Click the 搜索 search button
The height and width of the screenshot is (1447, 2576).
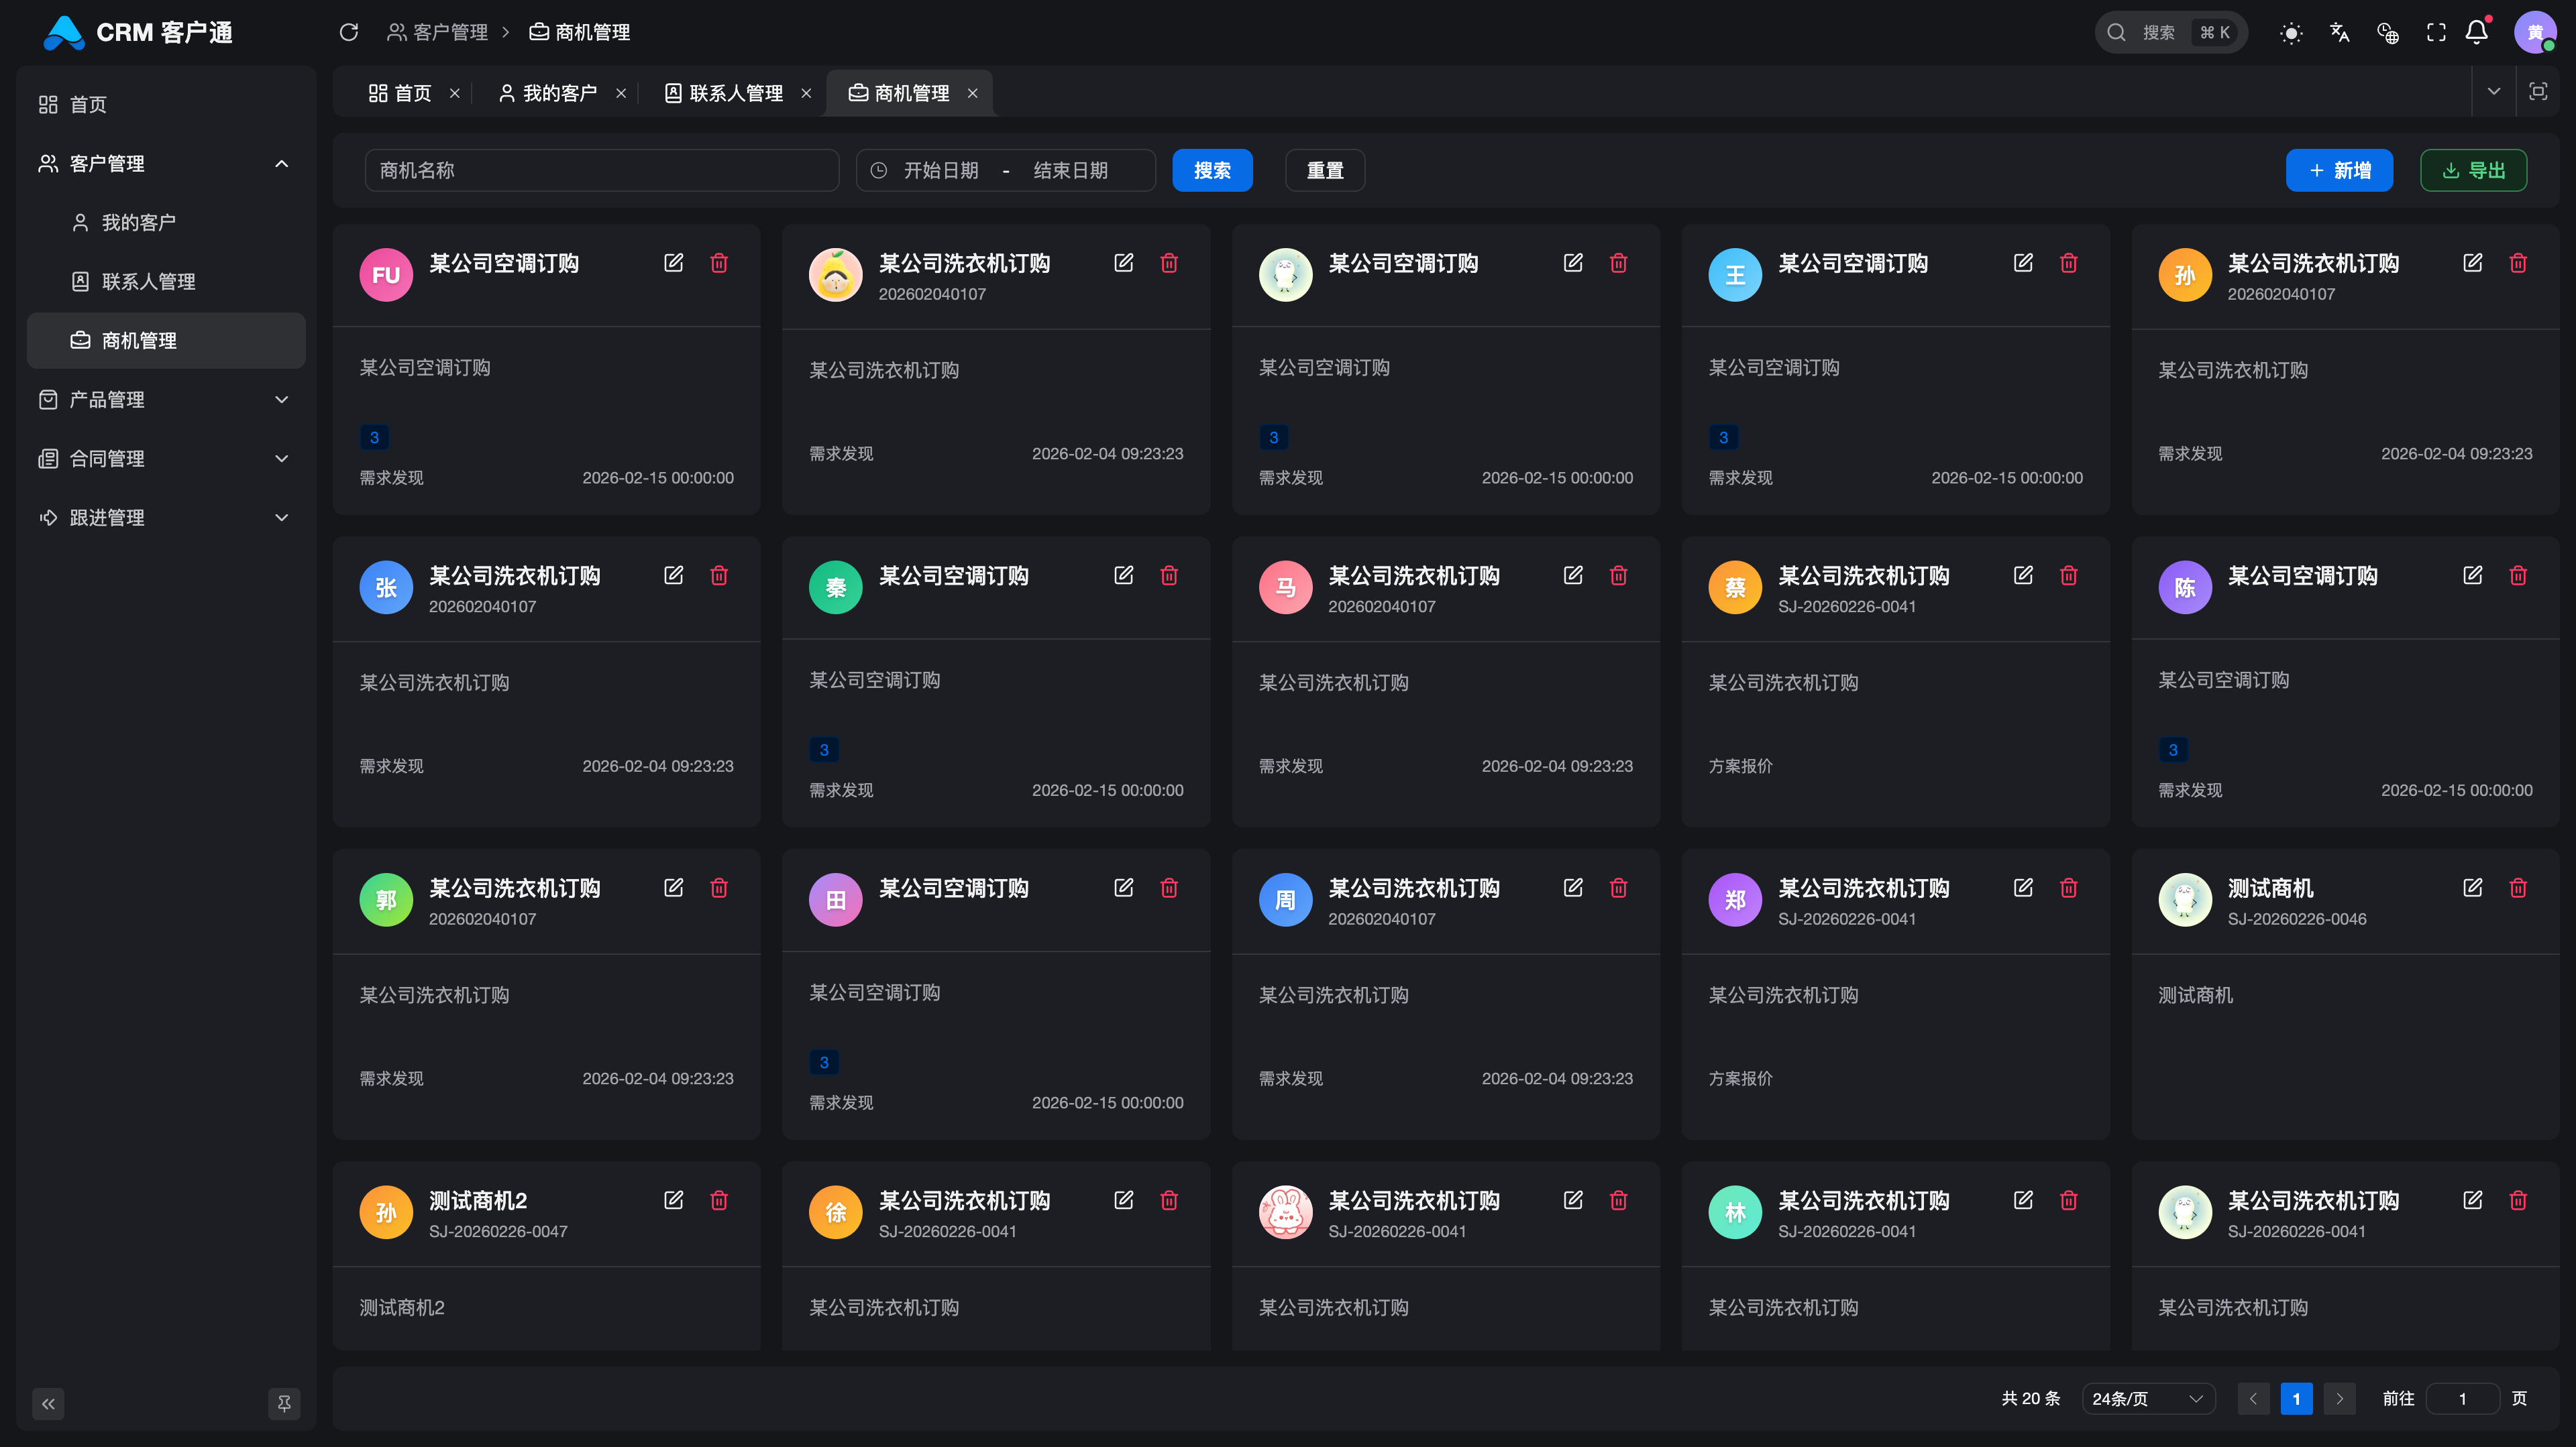tap(1212, 170)
